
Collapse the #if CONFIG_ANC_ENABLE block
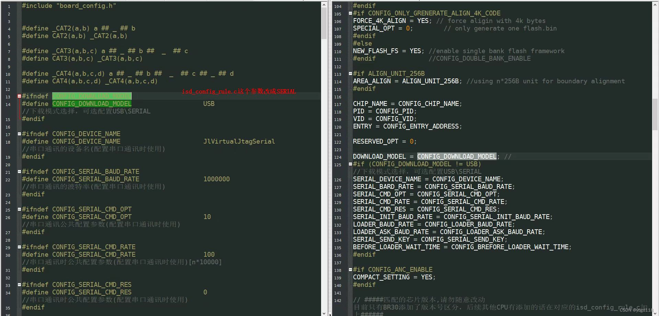click(350, 270)
